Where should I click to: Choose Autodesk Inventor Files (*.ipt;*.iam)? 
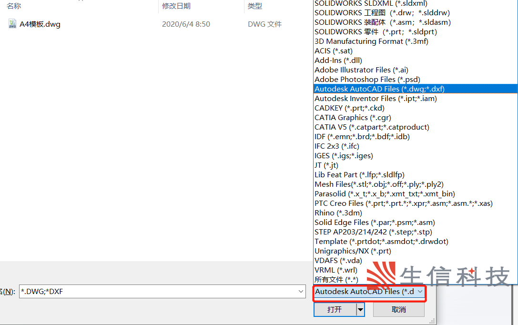point(415,99)
